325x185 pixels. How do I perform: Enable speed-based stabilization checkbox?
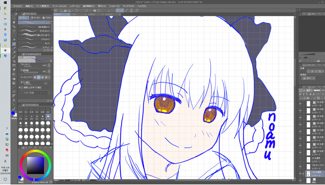22,88
